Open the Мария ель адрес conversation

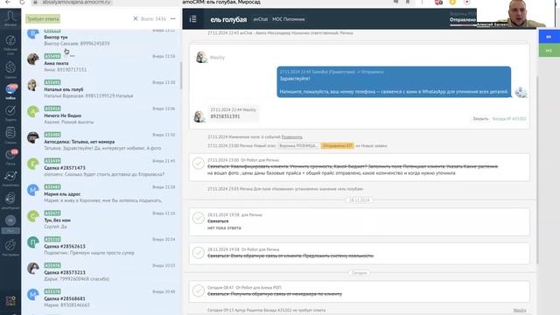(x=101, y=194)
